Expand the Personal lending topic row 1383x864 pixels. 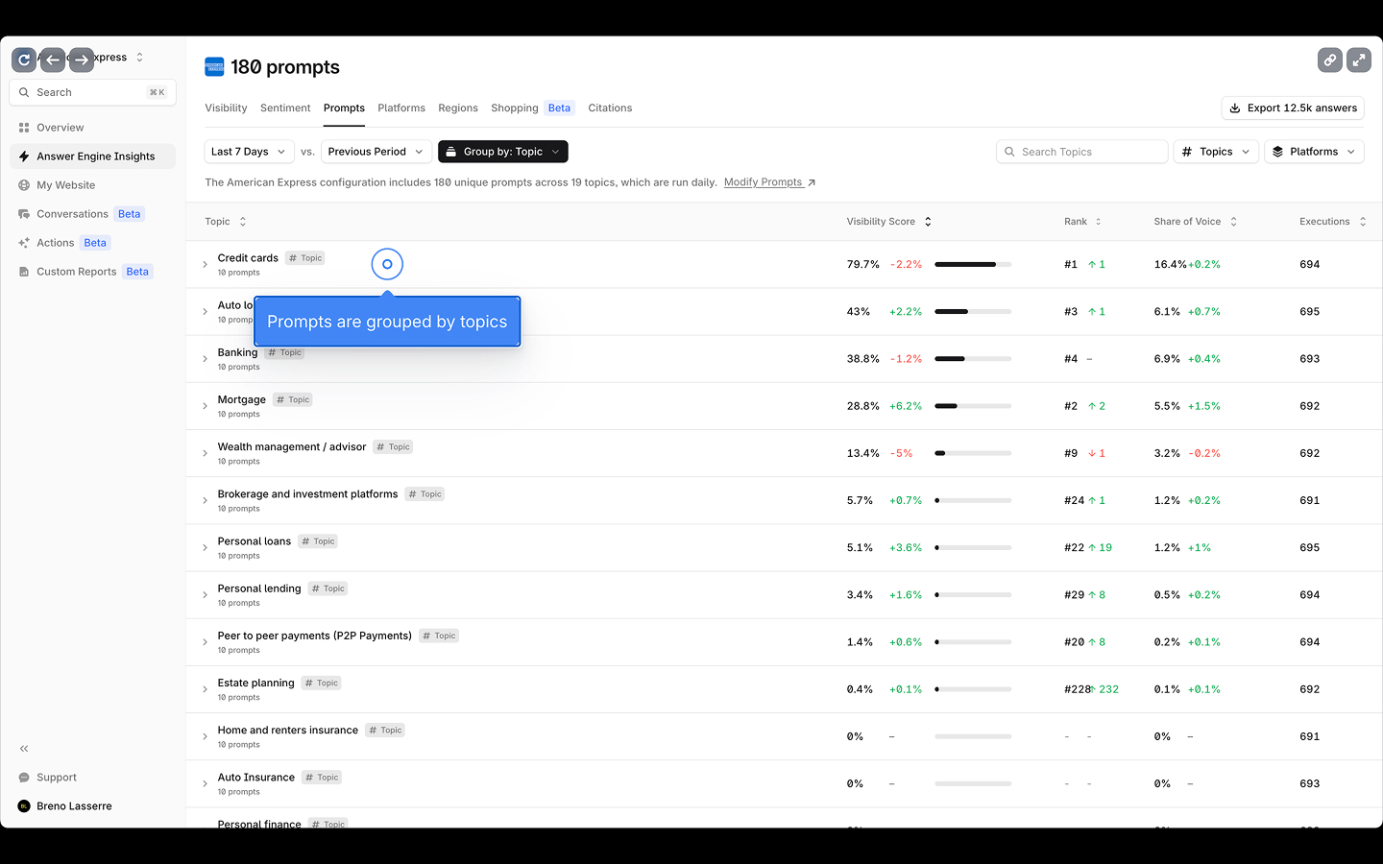pos(205,595)
